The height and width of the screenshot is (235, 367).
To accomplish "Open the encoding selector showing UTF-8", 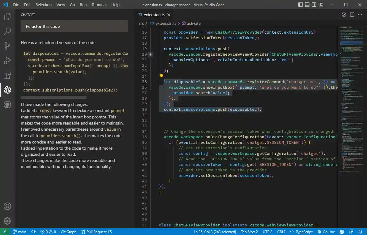I will (267, 232).
